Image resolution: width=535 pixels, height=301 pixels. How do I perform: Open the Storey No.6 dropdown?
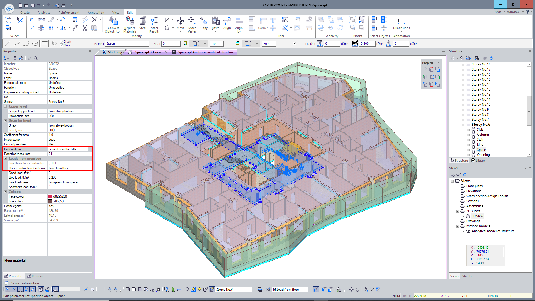(254, 290)
